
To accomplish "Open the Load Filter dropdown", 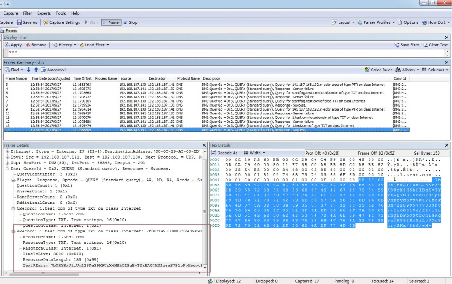I will pyautogui.click(x=94, y=45).
